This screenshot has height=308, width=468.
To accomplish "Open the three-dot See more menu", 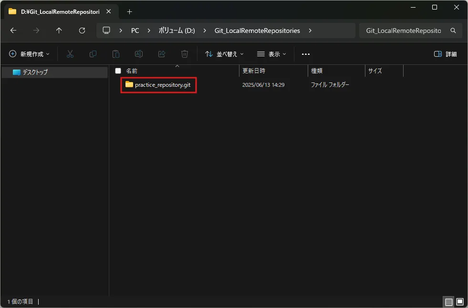I will coord(306,54).
